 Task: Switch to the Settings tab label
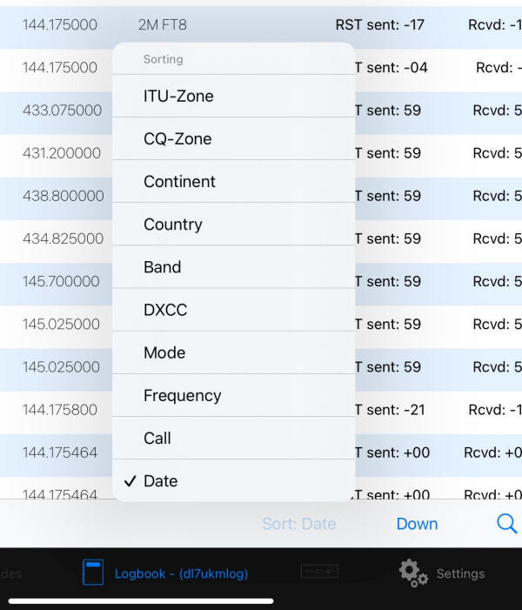pos(460,573)
